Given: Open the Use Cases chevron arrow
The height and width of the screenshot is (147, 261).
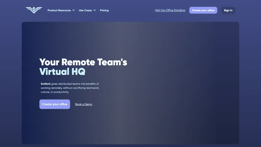Looking at the screenshot, I should point(95,10).
